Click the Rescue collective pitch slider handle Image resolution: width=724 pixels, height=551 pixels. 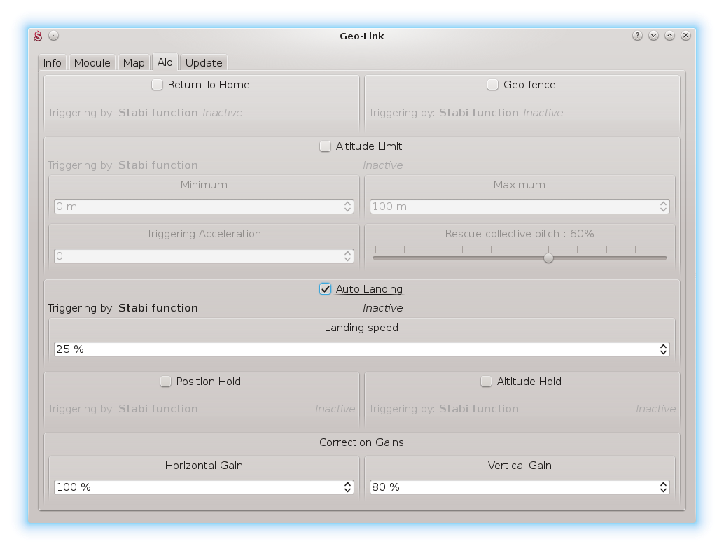(x=548, y=258)
